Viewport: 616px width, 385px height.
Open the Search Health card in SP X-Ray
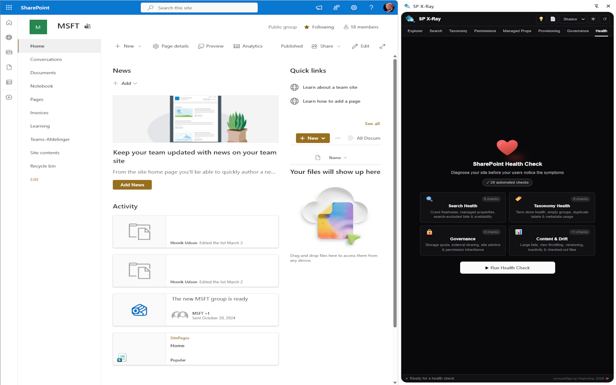coord(462,207)
